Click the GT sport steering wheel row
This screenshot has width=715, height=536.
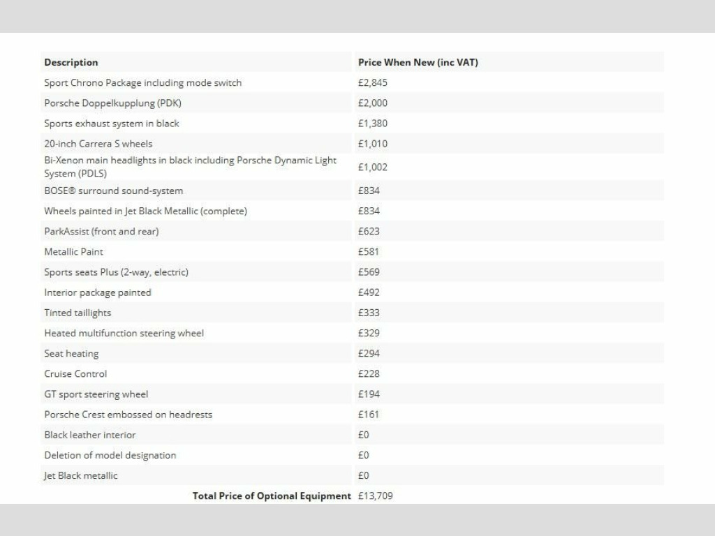96,394
